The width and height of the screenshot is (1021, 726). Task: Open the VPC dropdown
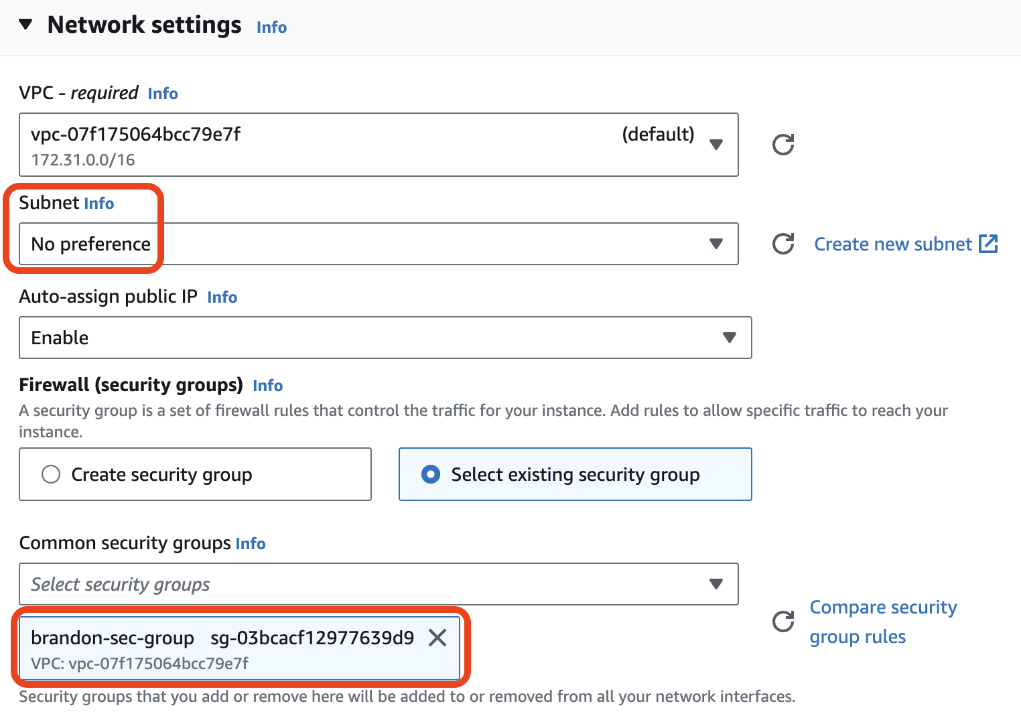click(x=379, y=145)
